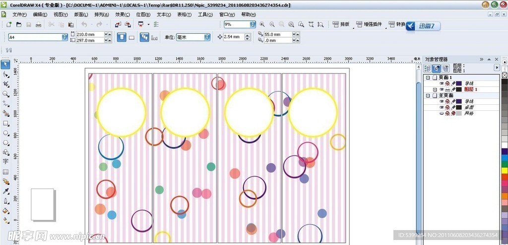Select the Rectangle tool in the toolbox

[x=5, y=123]
